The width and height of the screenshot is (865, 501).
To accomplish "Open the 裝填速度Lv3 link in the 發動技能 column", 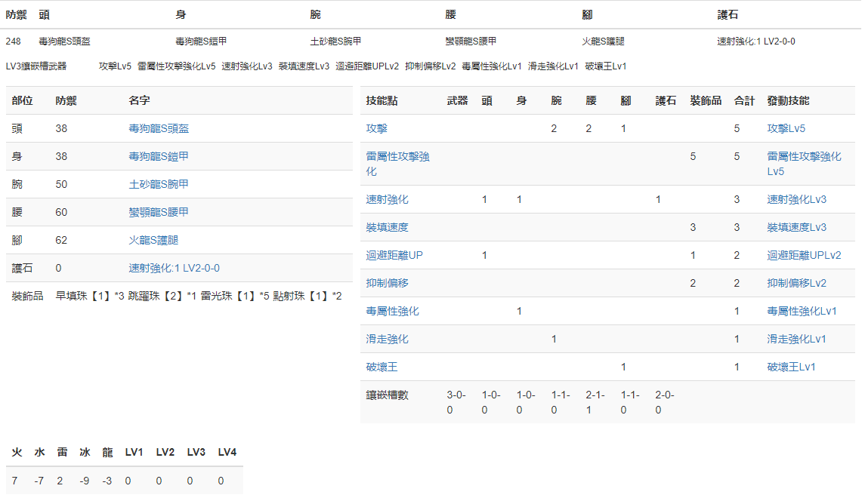I will point(796,228).
